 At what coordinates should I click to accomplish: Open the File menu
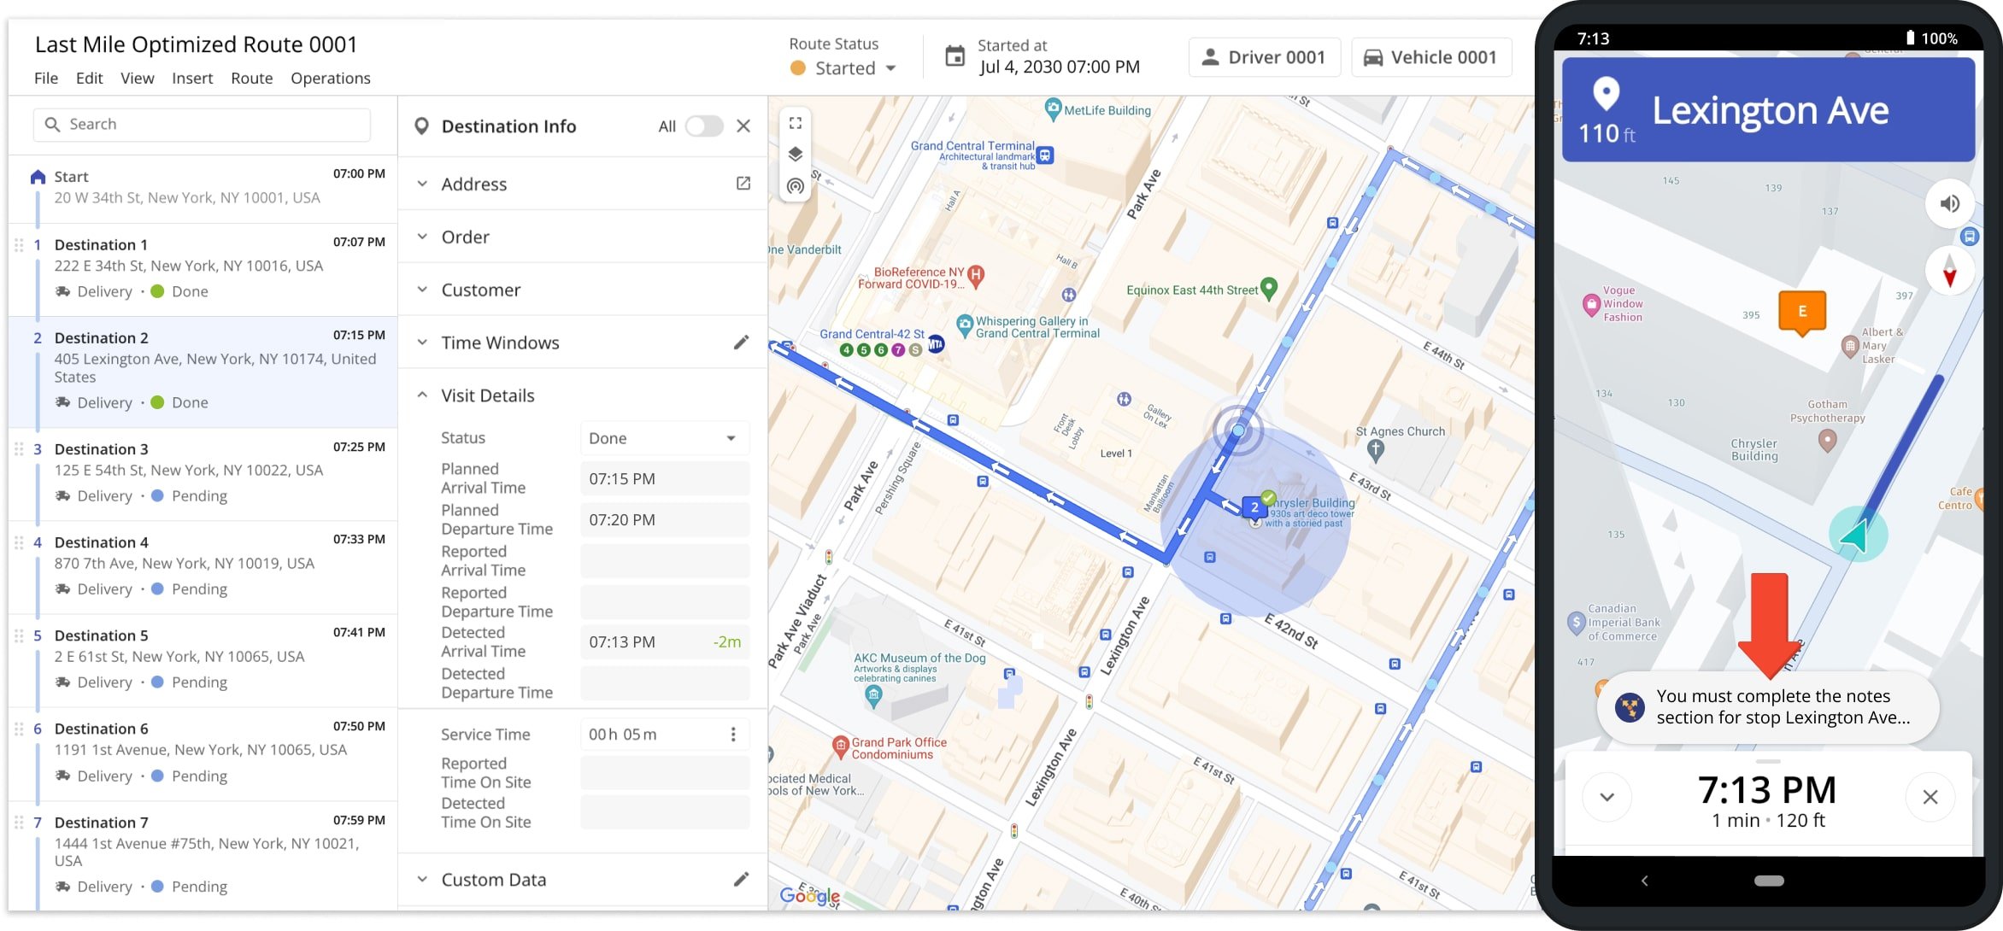46,79
